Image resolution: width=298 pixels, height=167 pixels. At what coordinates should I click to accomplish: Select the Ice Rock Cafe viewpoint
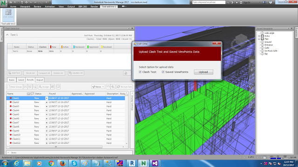271,51
